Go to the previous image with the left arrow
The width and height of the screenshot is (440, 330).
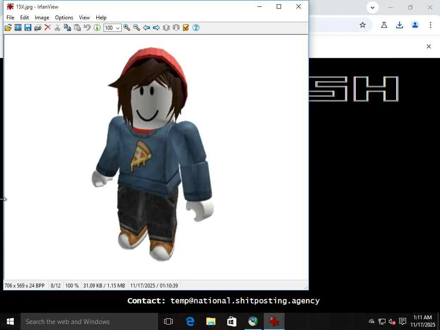pos(147,27)
